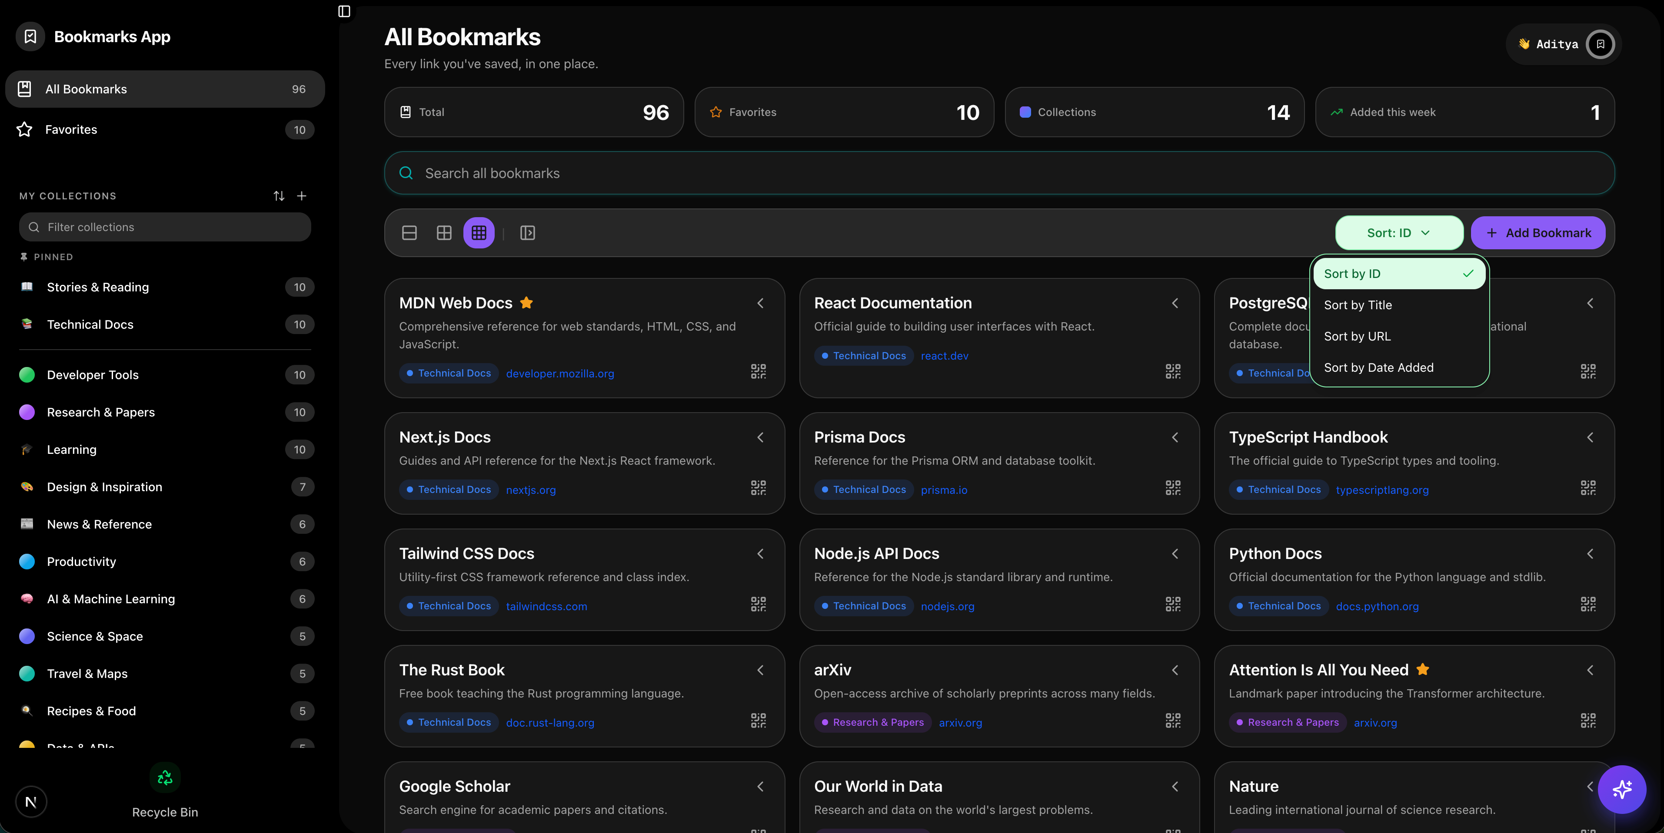
Task: Open Productivity collection with blue dot
Action: [165, 562]
